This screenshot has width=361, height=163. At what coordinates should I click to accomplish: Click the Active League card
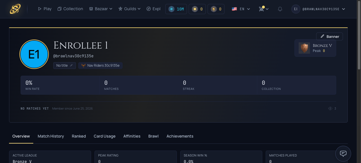(50, 157)
